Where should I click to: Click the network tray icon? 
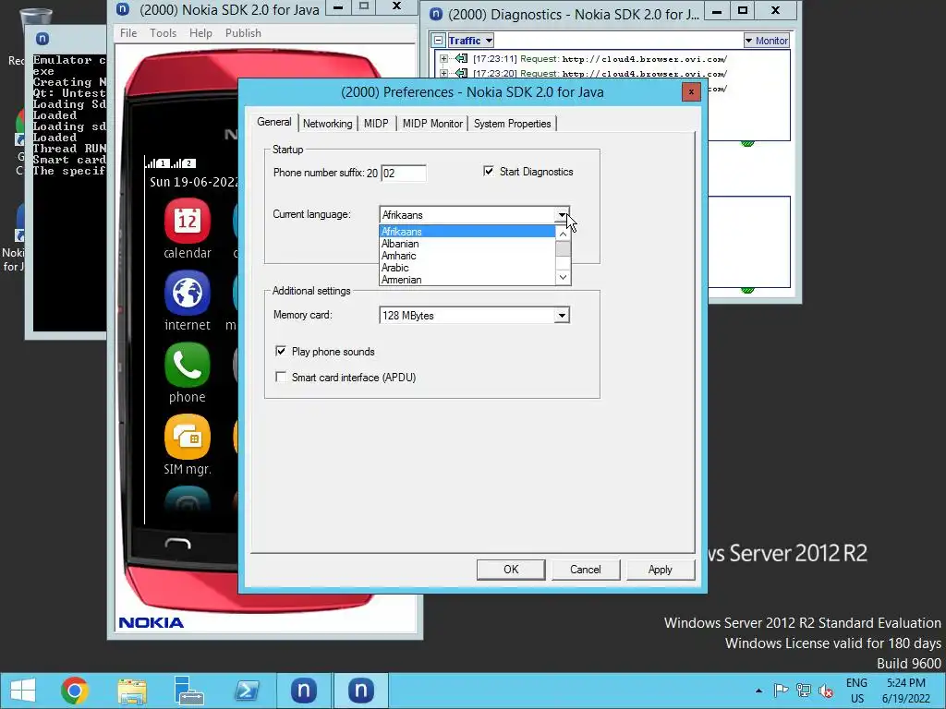click(803, 691)
